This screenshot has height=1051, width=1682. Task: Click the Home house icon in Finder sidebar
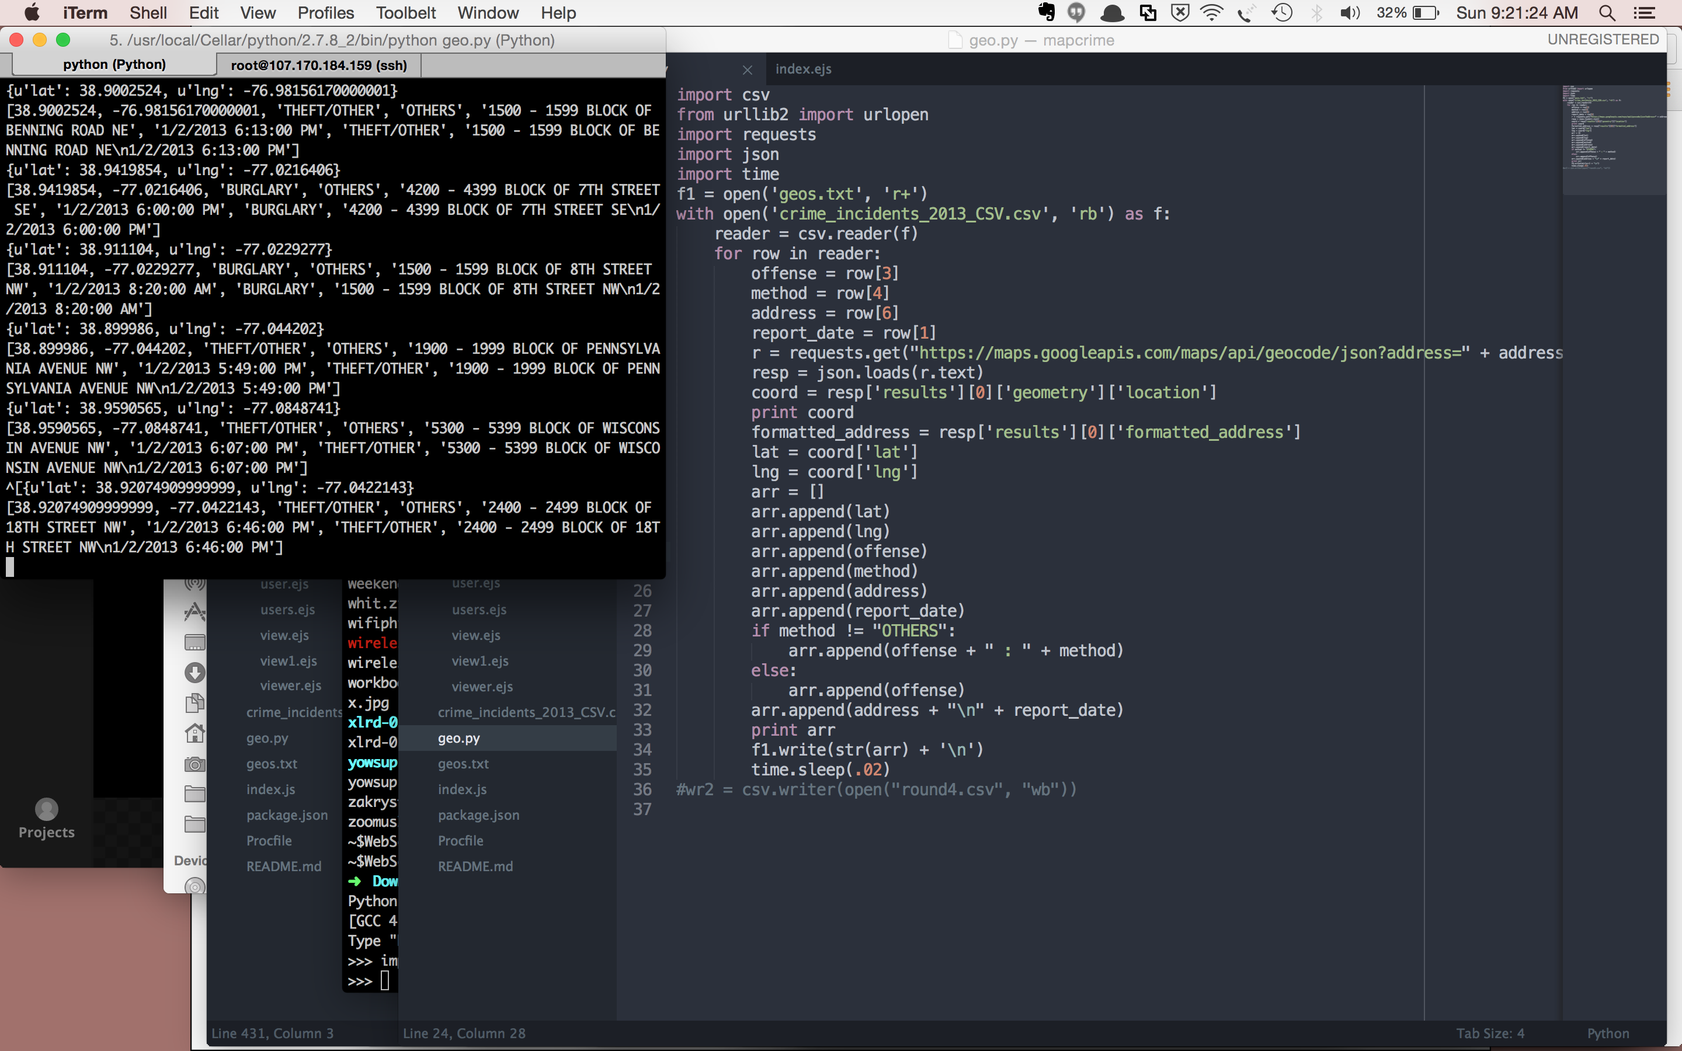(194, 733)
